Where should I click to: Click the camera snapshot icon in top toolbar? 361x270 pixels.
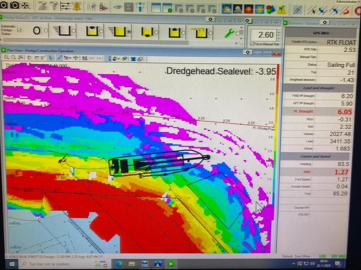coord(15,5)
